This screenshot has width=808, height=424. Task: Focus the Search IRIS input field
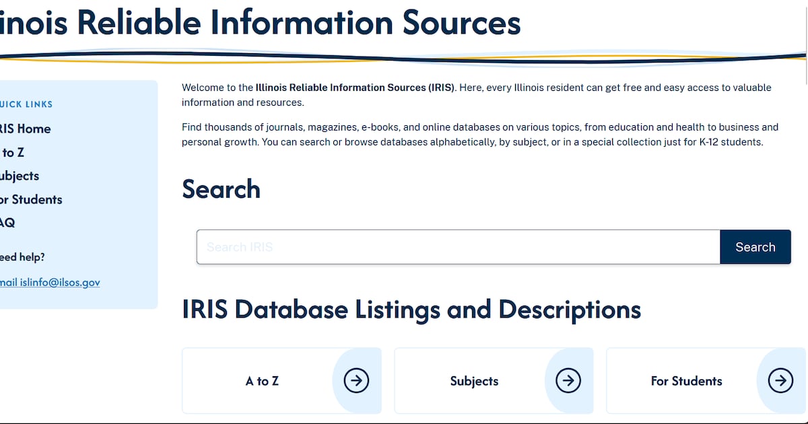[x=459, y=247]
